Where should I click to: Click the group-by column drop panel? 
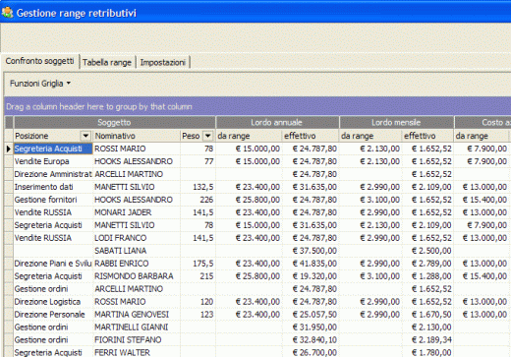(x=257, y=106)
